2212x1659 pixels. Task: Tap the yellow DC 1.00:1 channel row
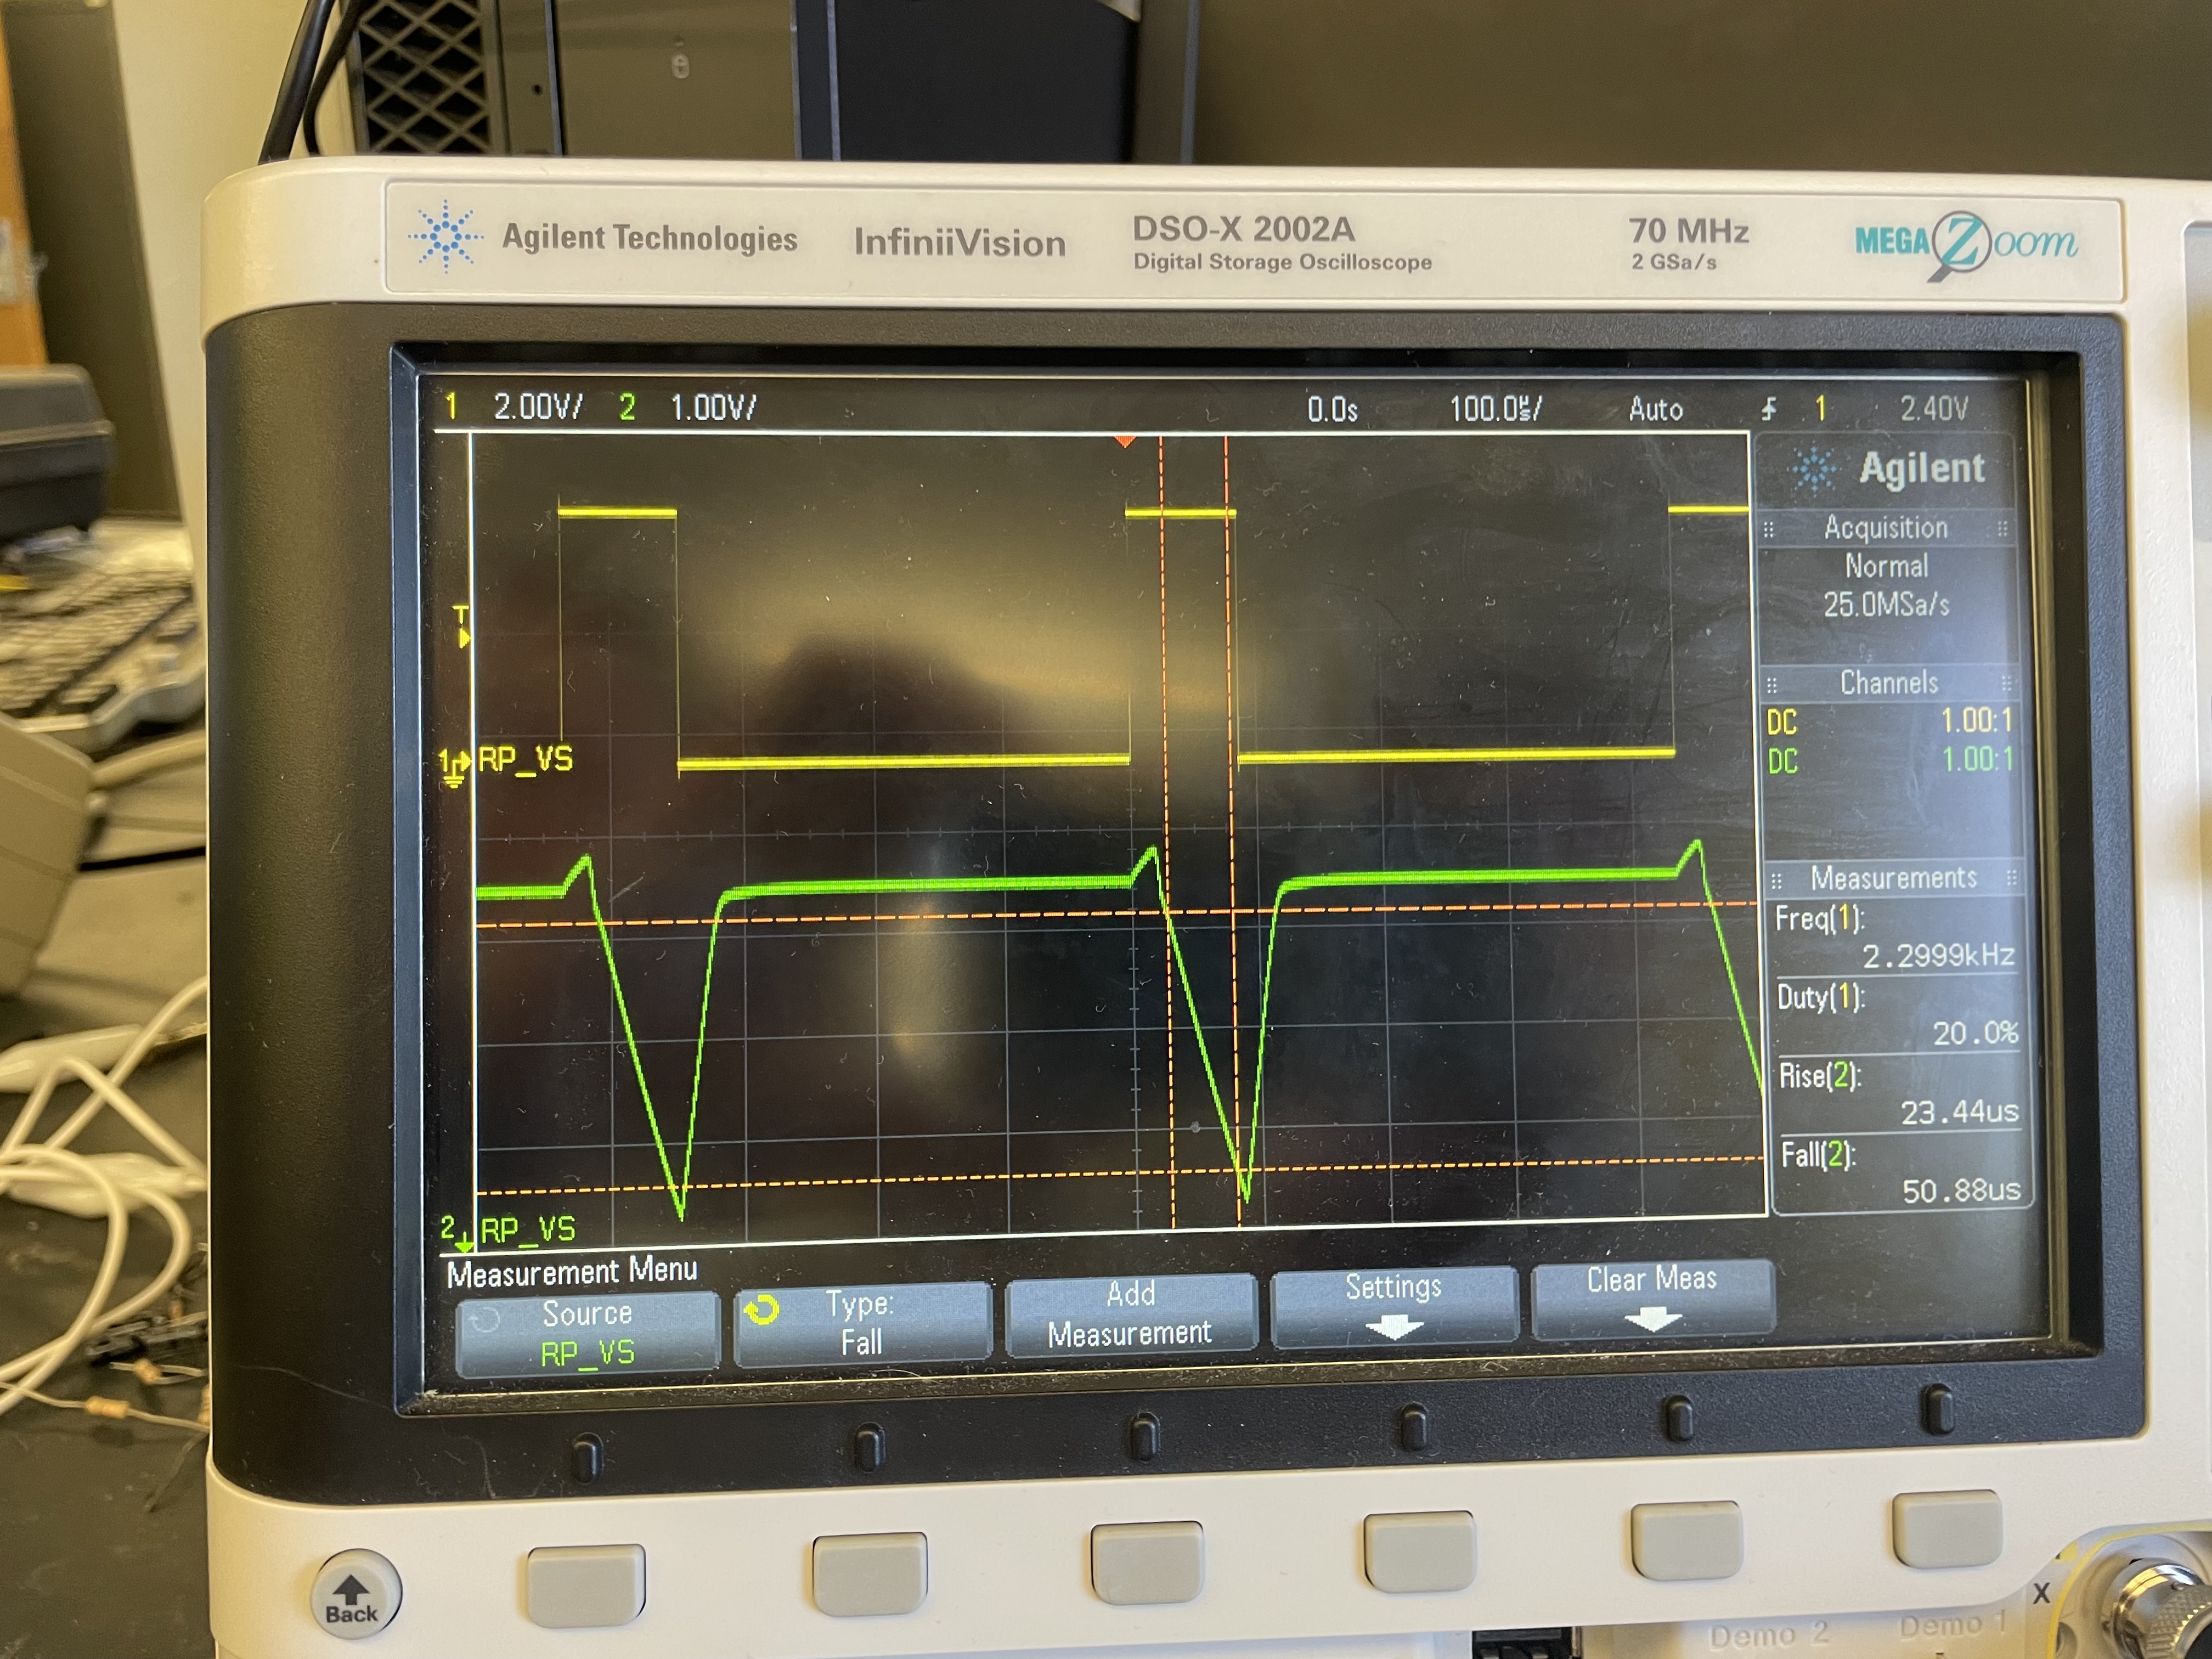pyautogui.click(x=1889, y=722)
